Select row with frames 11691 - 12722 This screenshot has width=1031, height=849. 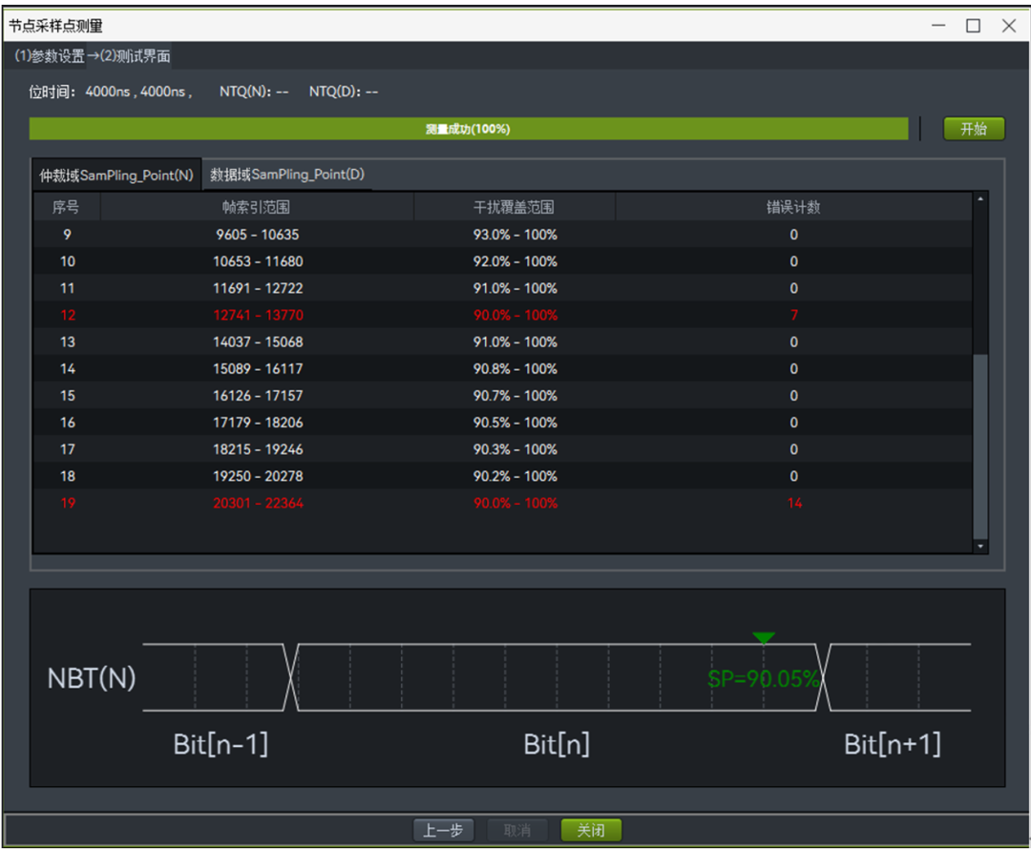tap(503, 288)
